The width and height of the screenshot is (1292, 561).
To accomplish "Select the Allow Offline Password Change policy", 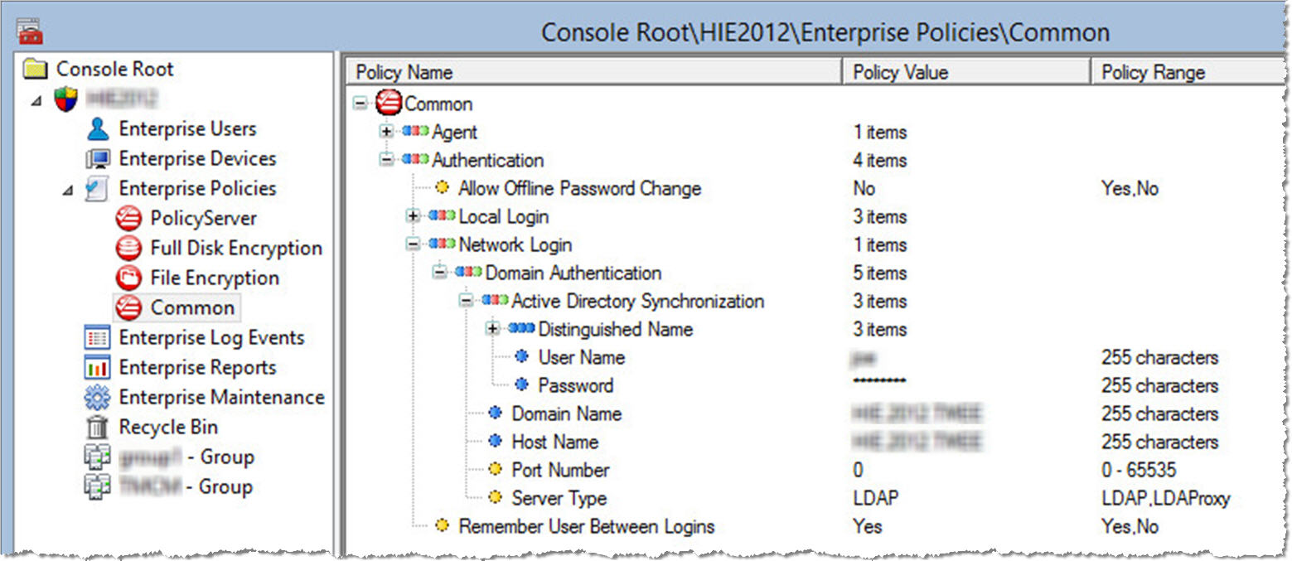I will (579, 189).
